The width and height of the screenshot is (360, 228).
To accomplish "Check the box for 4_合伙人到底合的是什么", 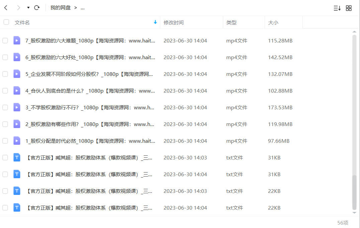I will (x=5, y=91).
